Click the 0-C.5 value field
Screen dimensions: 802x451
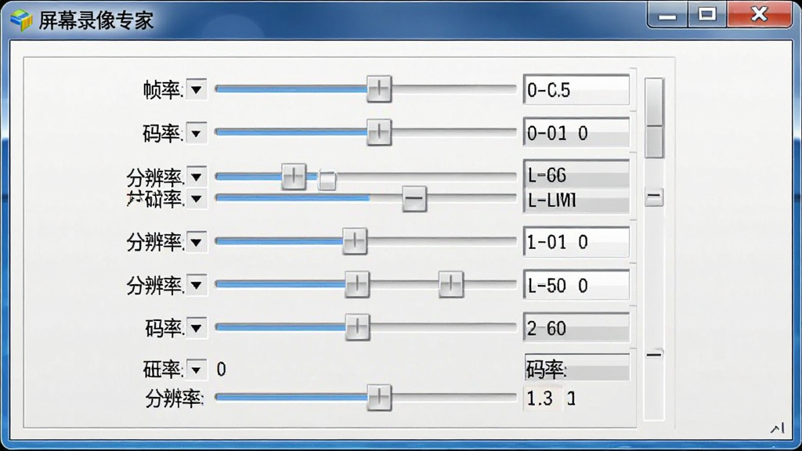click(576, 90)
